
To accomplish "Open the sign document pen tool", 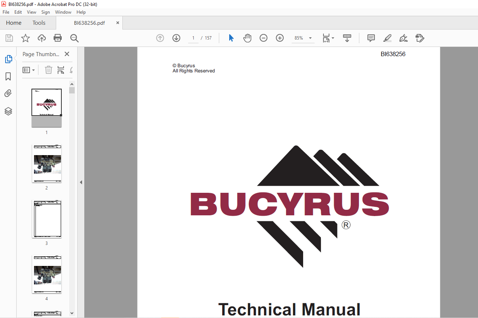I will pos(403,38).
